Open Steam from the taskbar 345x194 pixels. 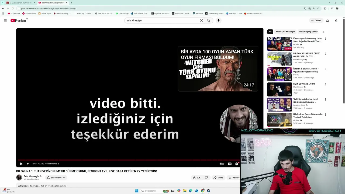[x=208, y=191]
